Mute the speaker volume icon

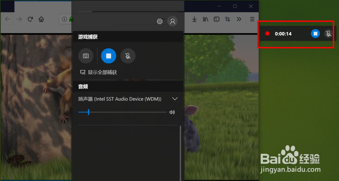click(x=172, y=112)
